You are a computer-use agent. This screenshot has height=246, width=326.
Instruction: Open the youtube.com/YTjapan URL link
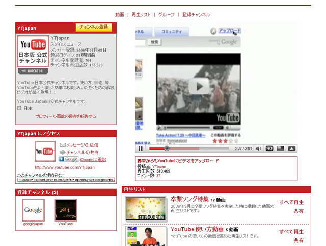pos(65,168)
